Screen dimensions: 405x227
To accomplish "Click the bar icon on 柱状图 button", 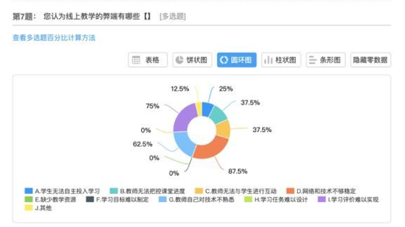I will [x=268, y=60].
